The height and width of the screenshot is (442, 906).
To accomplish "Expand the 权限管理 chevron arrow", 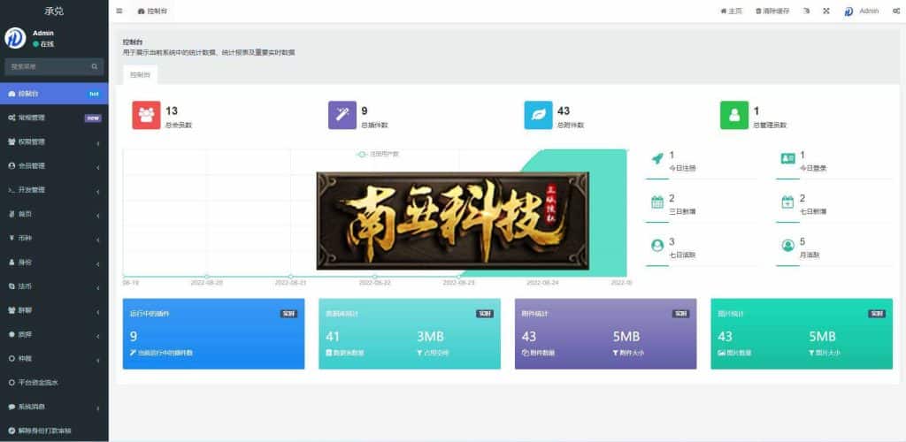I will pyautogui.click(x=97, y=143).
